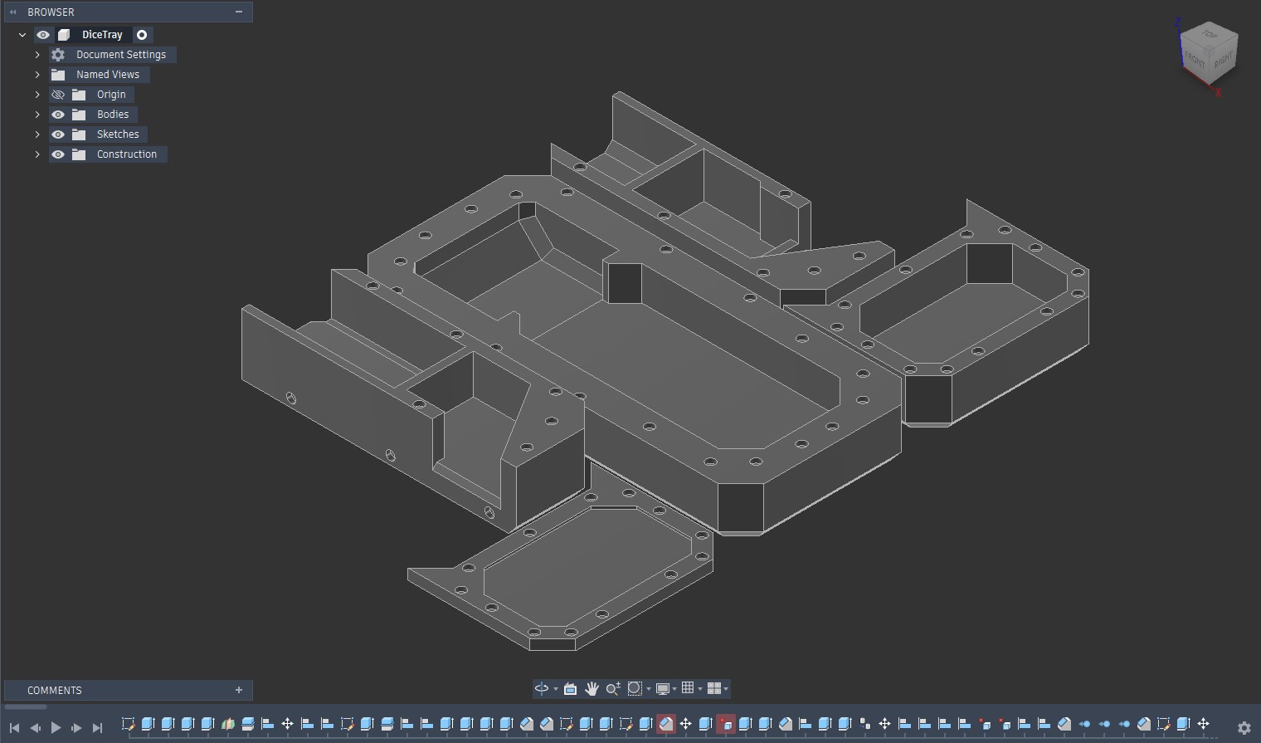Click the Orbit navigation tool
The width and height of the screenshot is (1261, 743).
pyautogui.click(x=542, y=688)
